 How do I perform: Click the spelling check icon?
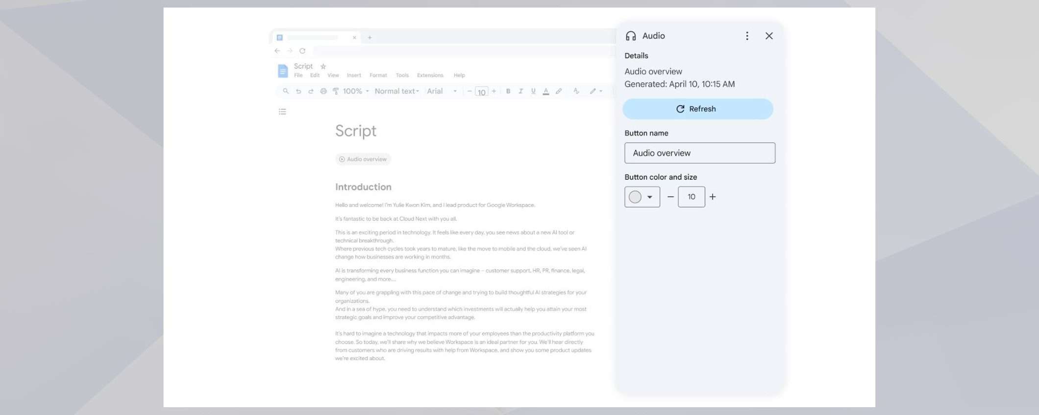(576, 91)
